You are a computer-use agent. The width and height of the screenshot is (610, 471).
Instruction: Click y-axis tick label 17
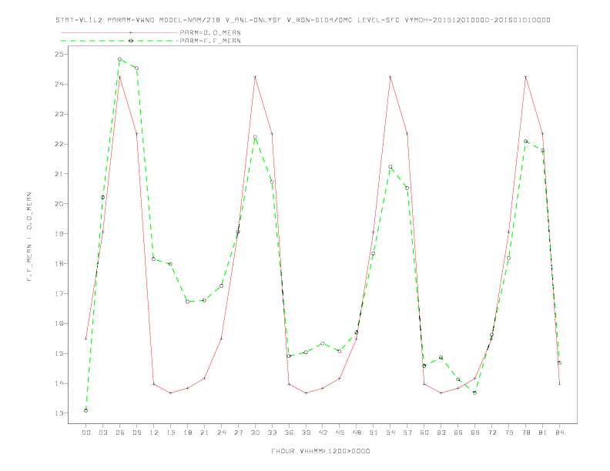tap(59, 293)
